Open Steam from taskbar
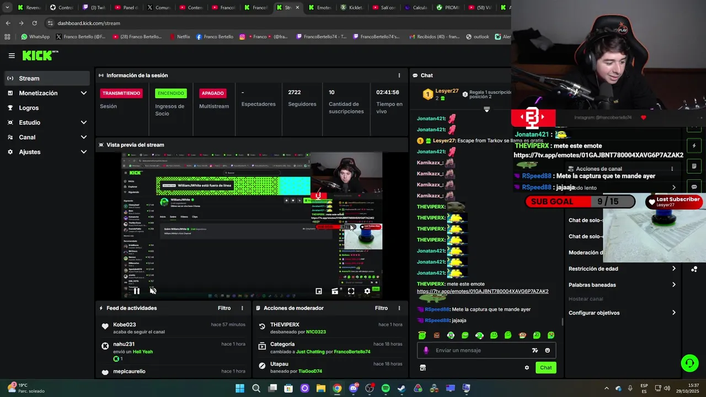706x397 pixels. click(402, 388)
